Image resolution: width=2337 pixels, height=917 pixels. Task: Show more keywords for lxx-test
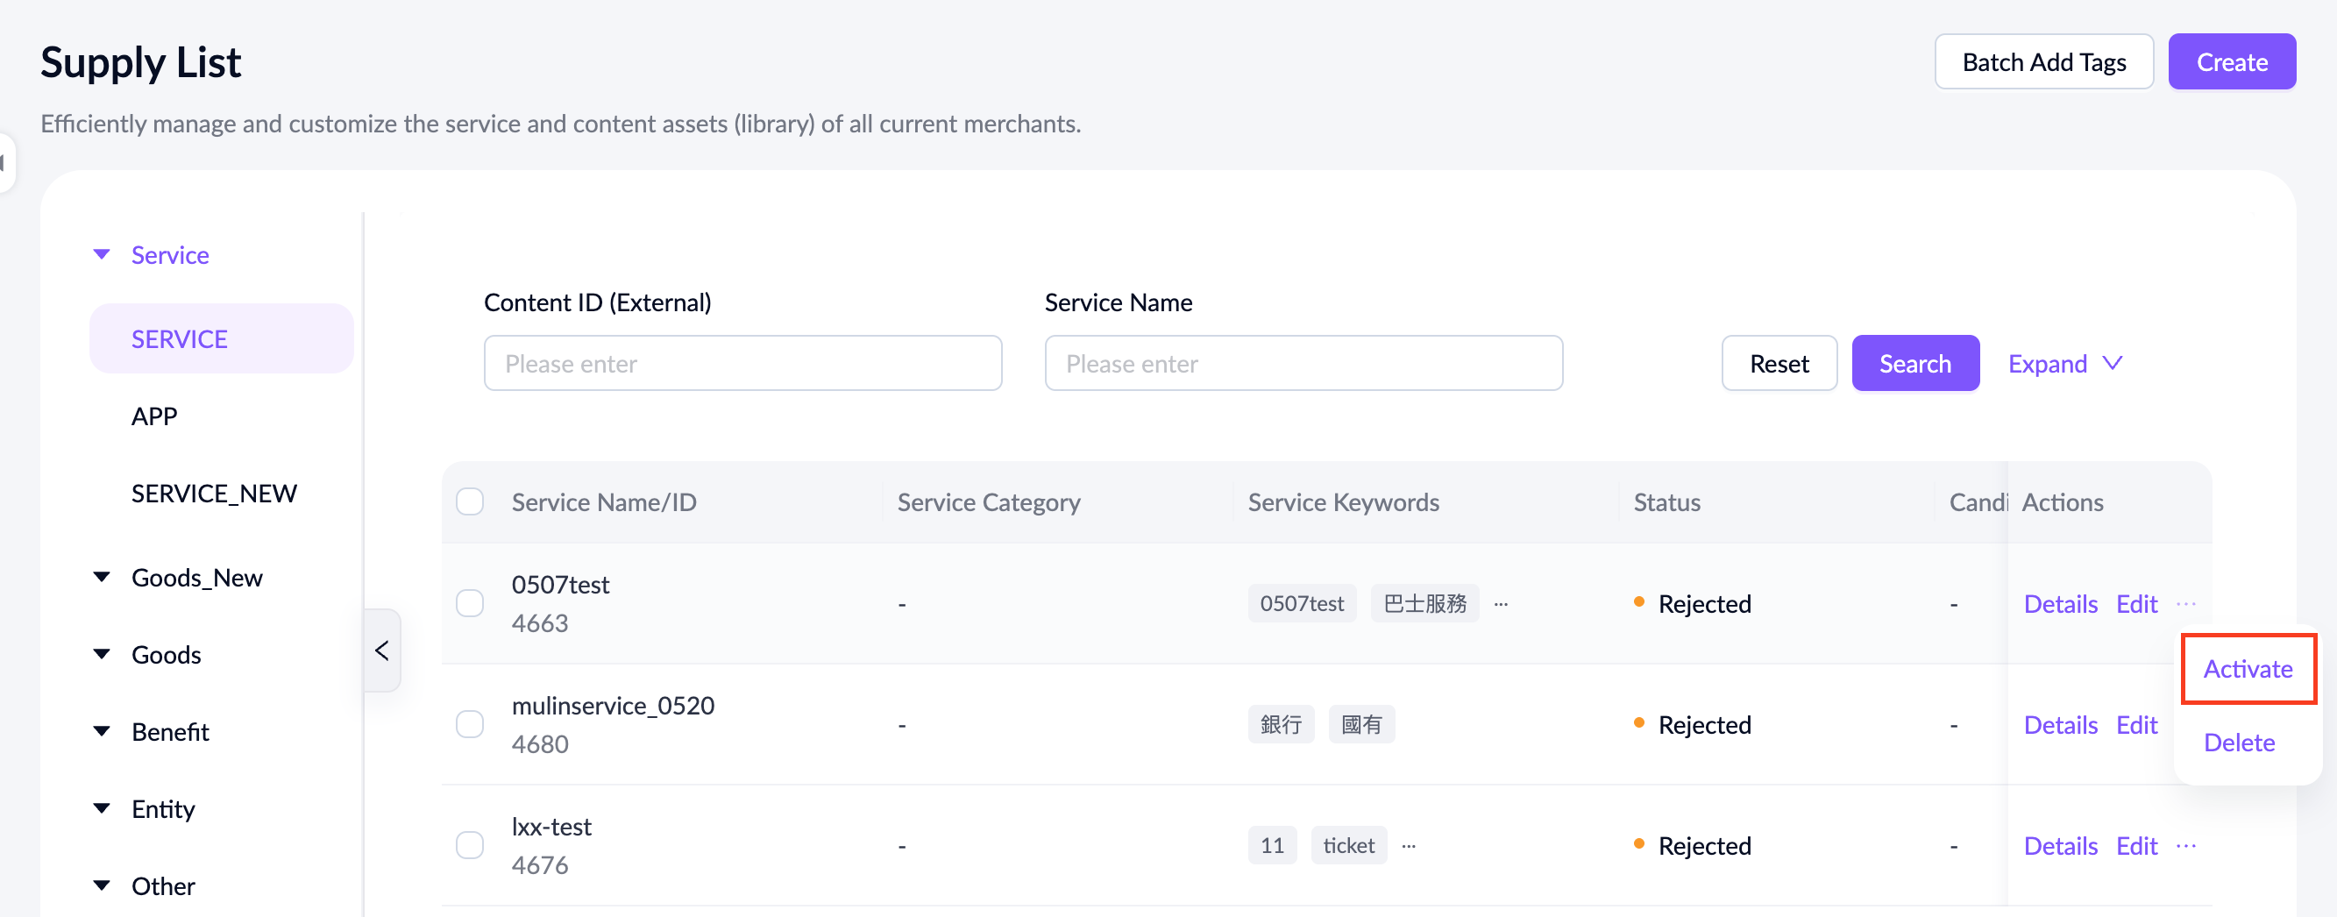click(1408, 845)
